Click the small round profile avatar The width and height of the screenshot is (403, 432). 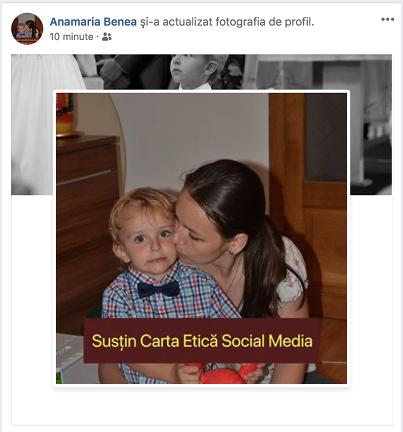coord(27,29)
